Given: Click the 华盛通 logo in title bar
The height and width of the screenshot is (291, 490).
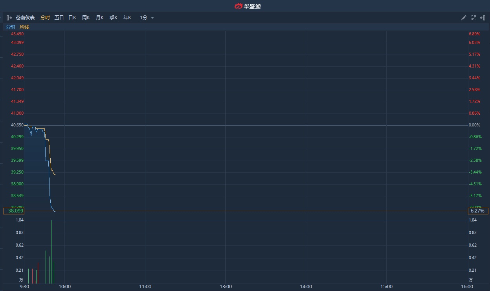Looking at the screenshot, I should [248, 6].
